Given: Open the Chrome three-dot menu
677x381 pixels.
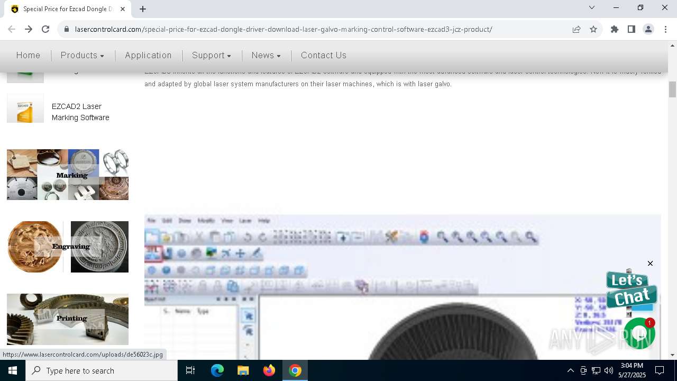Looking at the screenshot, I should pos(665,29).
